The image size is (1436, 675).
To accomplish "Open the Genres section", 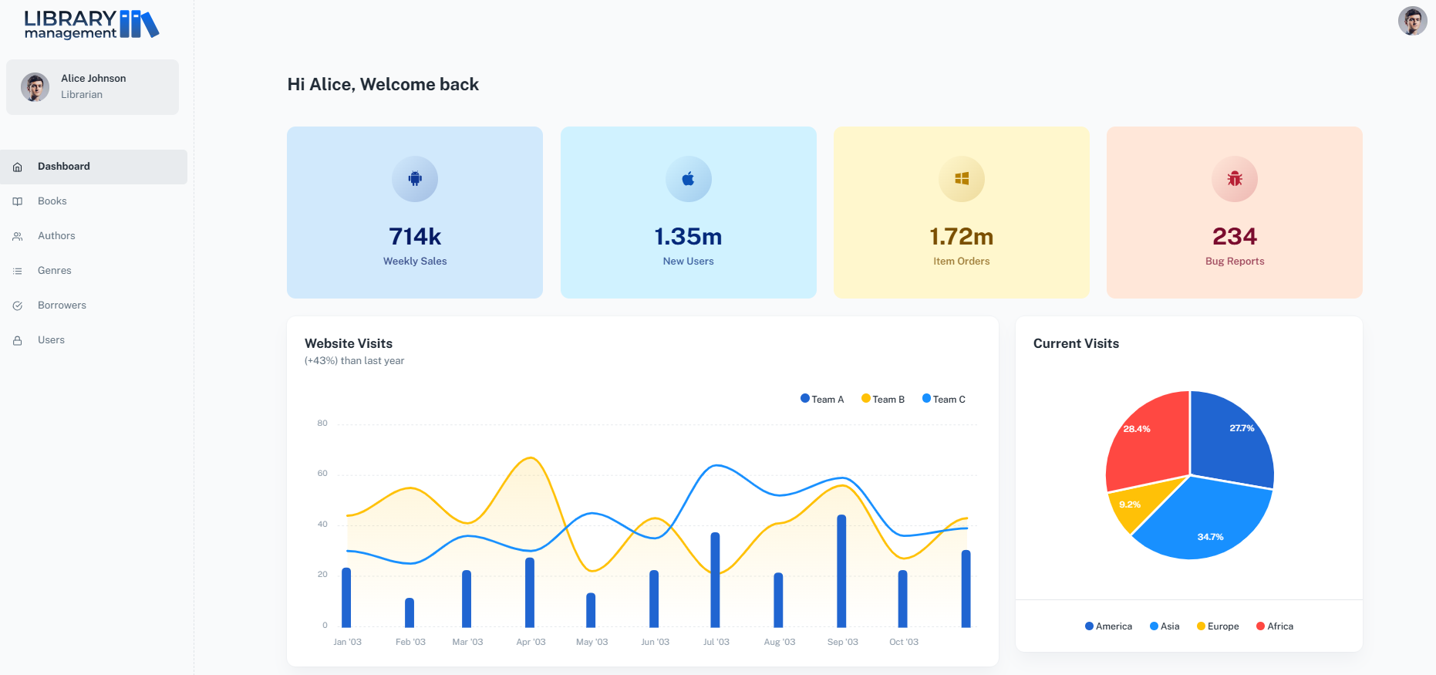I will coord(93,271).
